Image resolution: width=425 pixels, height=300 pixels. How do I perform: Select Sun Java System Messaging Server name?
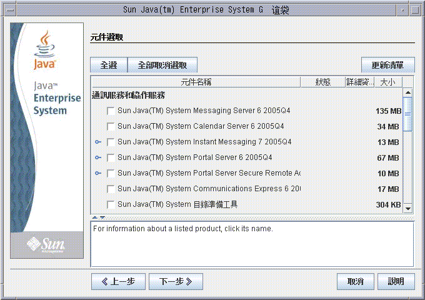[204, 111]
